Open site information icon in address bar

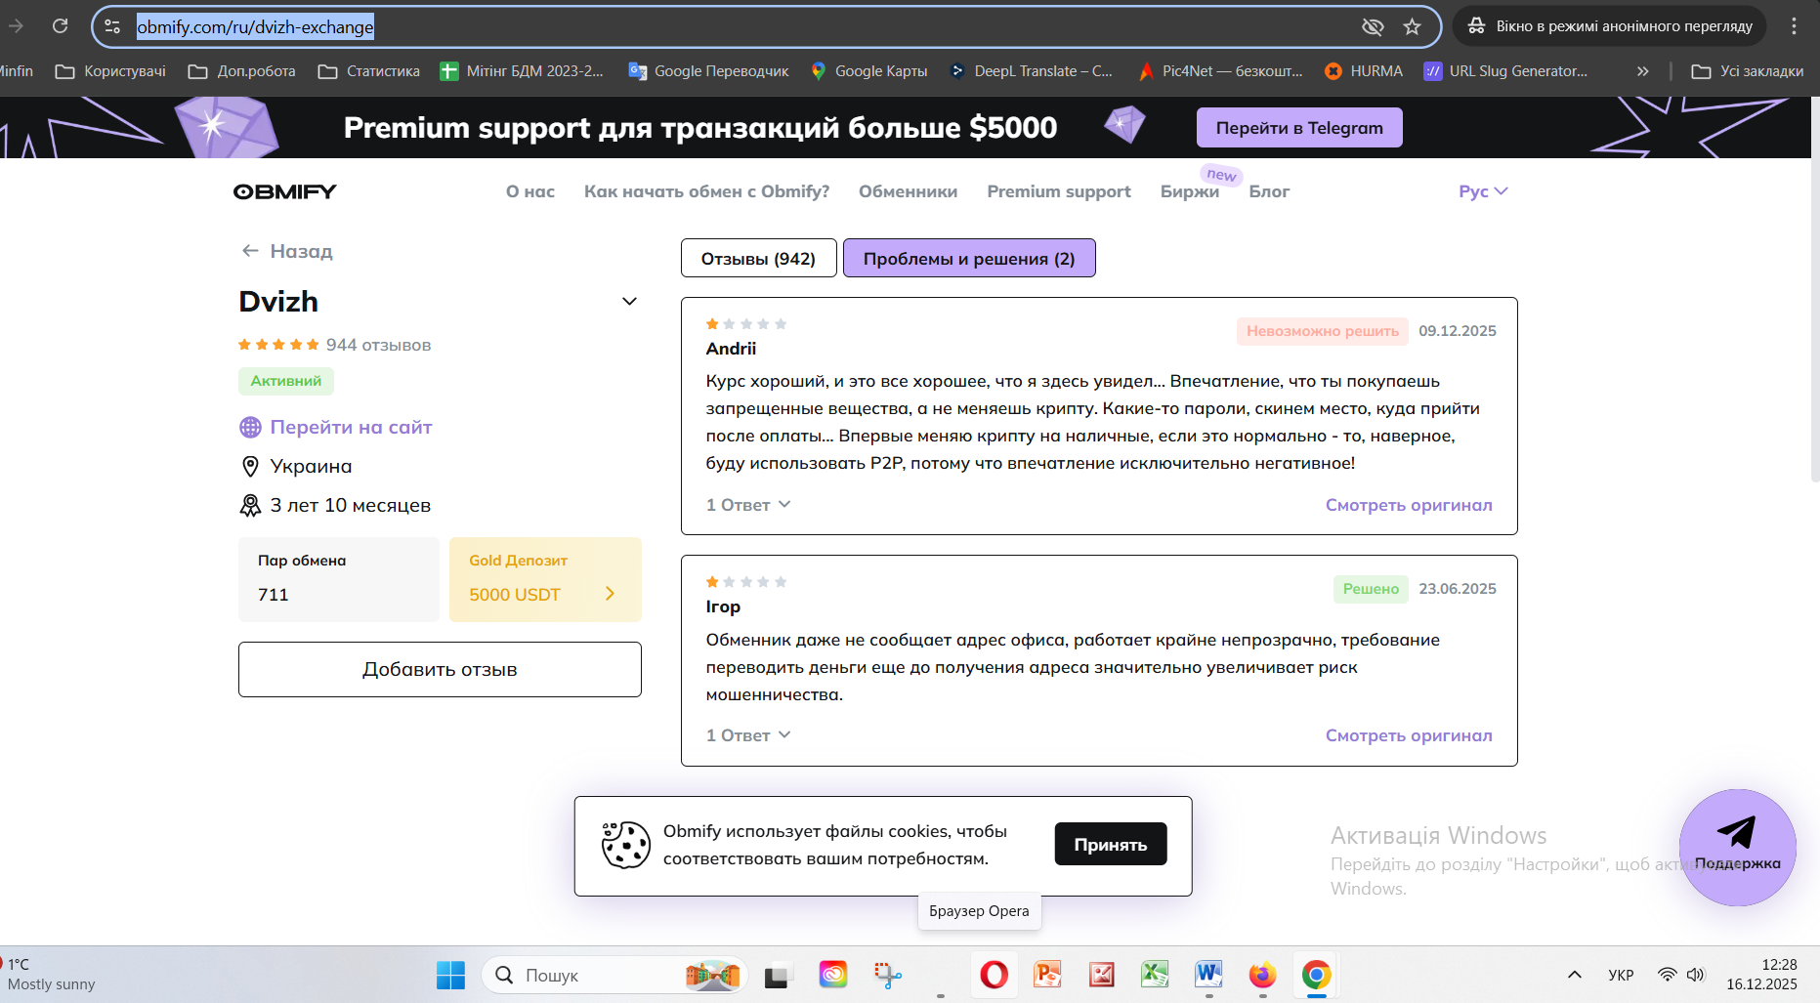coord(112,26)
